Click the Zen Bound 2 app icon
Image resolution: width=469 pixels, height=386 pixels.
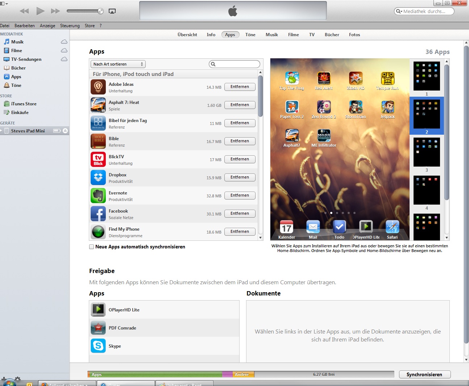pos(324,107)
